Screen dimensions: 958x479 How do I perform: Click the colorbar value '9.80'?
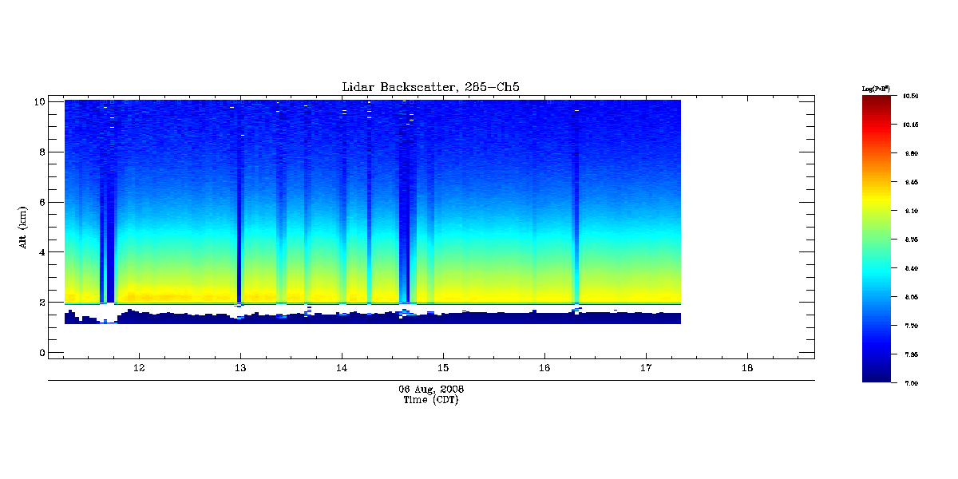point(911,153)
